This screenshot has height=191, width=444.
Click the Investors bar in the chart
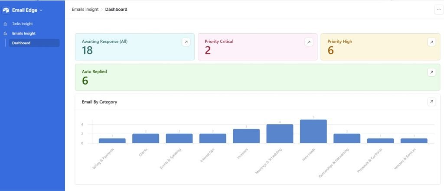tap(246, 136)
